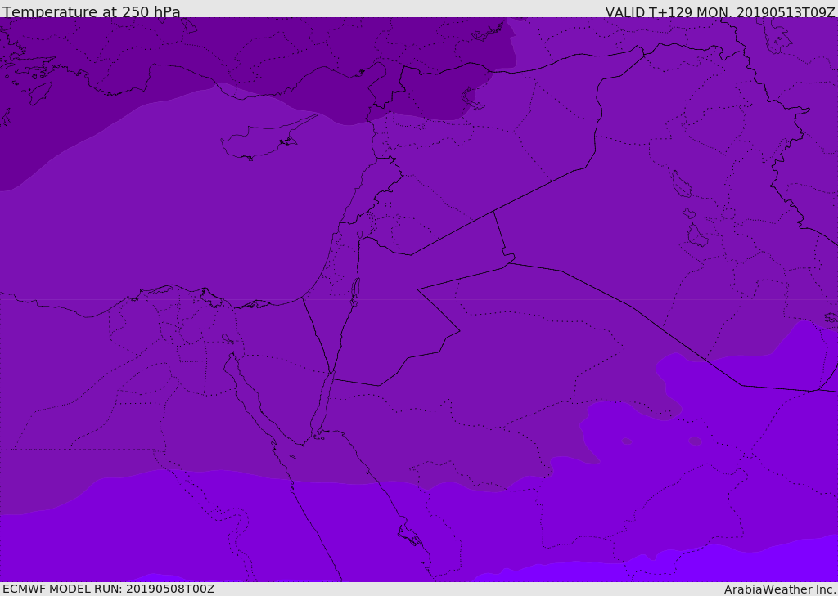This screenshot has width=838, height=596.
Task: Click the ECMWF MODEL RUN label
Action: point(109,589)
